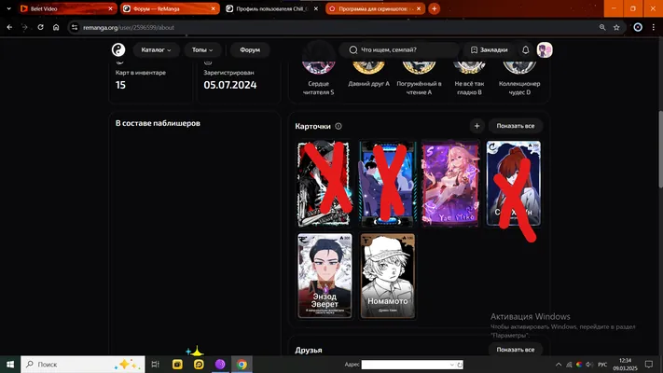This screenshot has width=663, height=373.
Task: Close the Форум — ReManga tab
Action: [x=214, y=8]
